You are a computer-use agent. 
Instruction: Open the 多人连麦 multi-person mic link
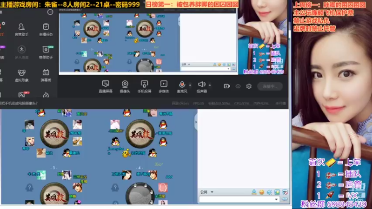[x=21, y=52]
